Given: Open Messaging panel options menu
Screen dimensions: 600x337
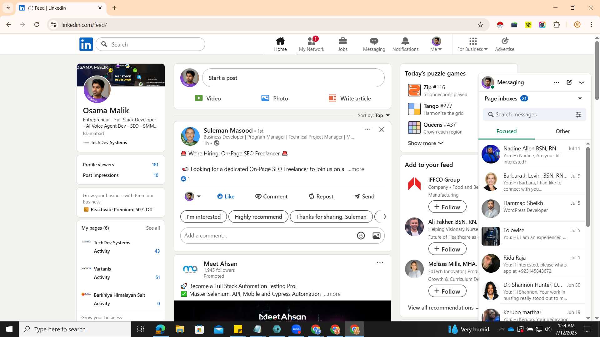Looking at the screenshot, I should pyautogui.click(x=557, y=82).
